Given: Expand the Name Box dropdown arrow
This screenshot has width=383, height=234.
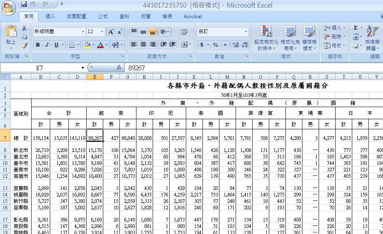Looking at the screenshot, I should 83,68.
